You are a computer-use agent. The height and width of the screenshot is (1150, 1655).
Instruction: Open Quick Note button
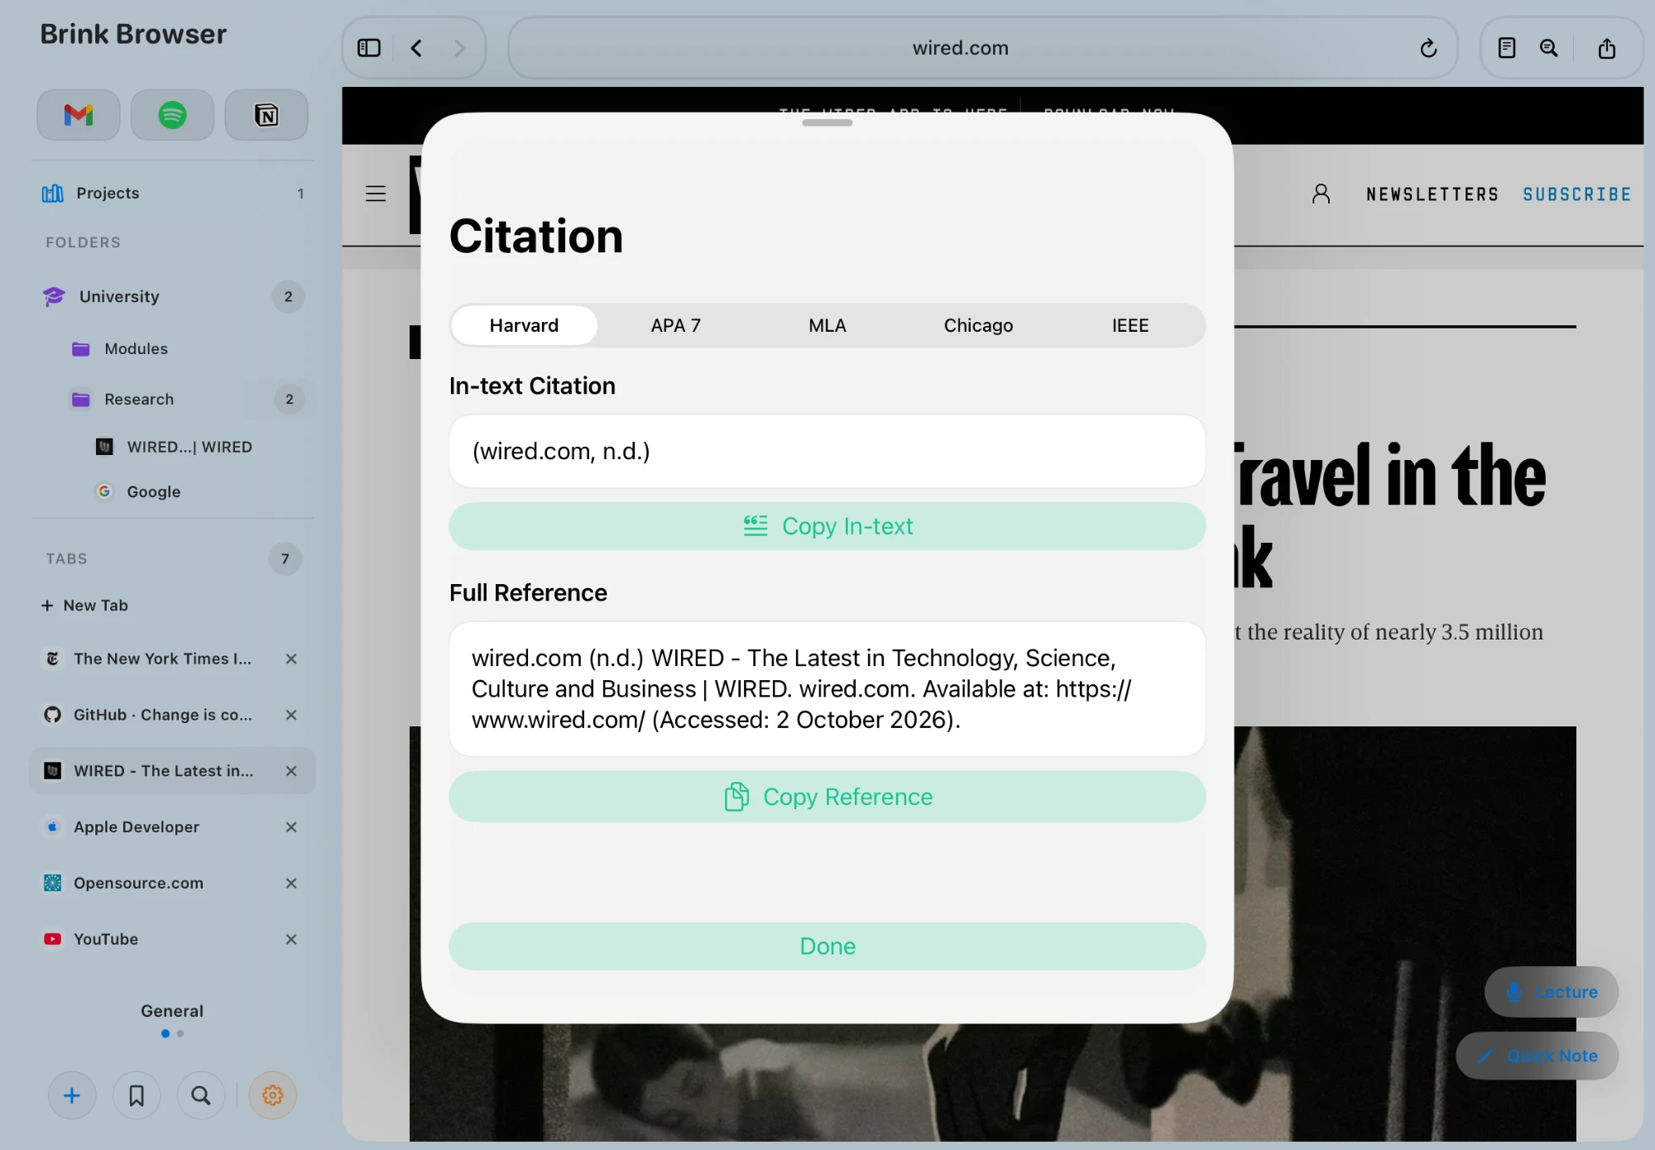click(1537, 1056)
